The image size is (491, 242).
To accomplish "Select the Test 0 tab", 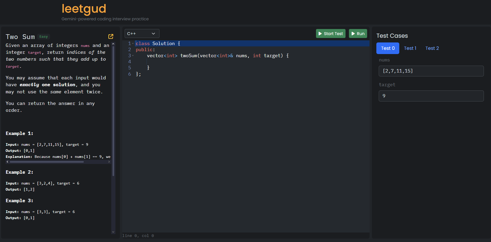I will (x=388, y=48).
